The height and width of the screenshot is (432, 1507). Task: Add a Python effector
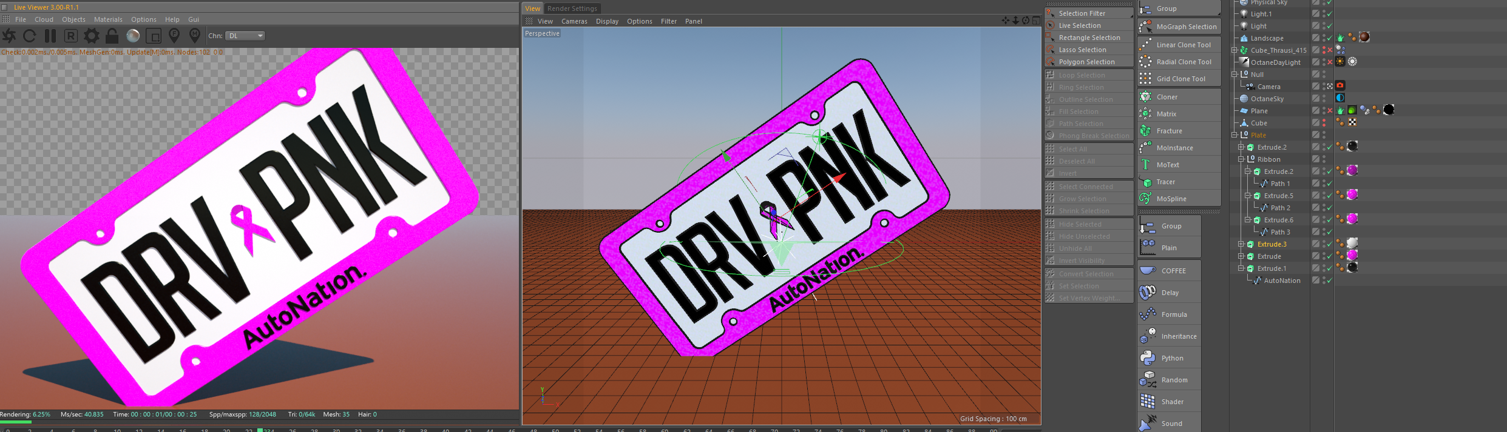1169,358
